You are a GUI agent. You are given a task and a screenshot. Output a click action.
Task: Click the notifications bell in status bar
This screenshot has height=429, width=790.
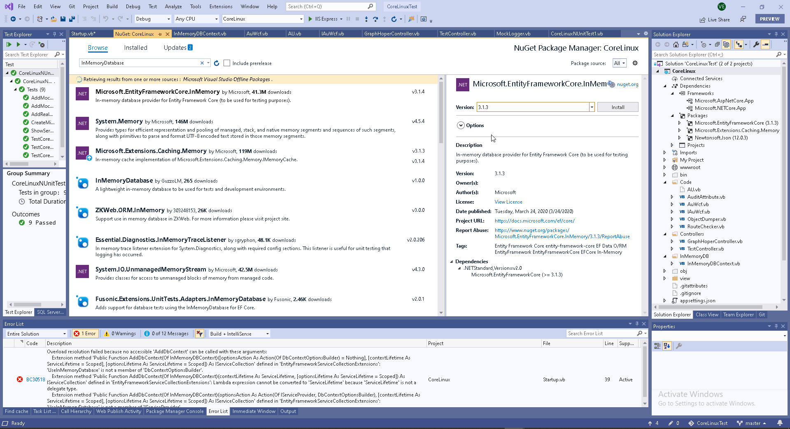click(x=780, y=423)
